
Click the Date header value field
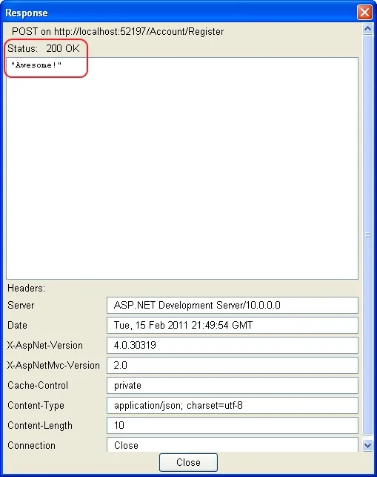(233, 325)
